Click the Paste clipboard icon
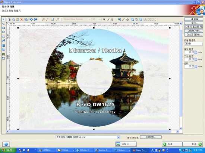205x153 pixels. coord(18,20)
